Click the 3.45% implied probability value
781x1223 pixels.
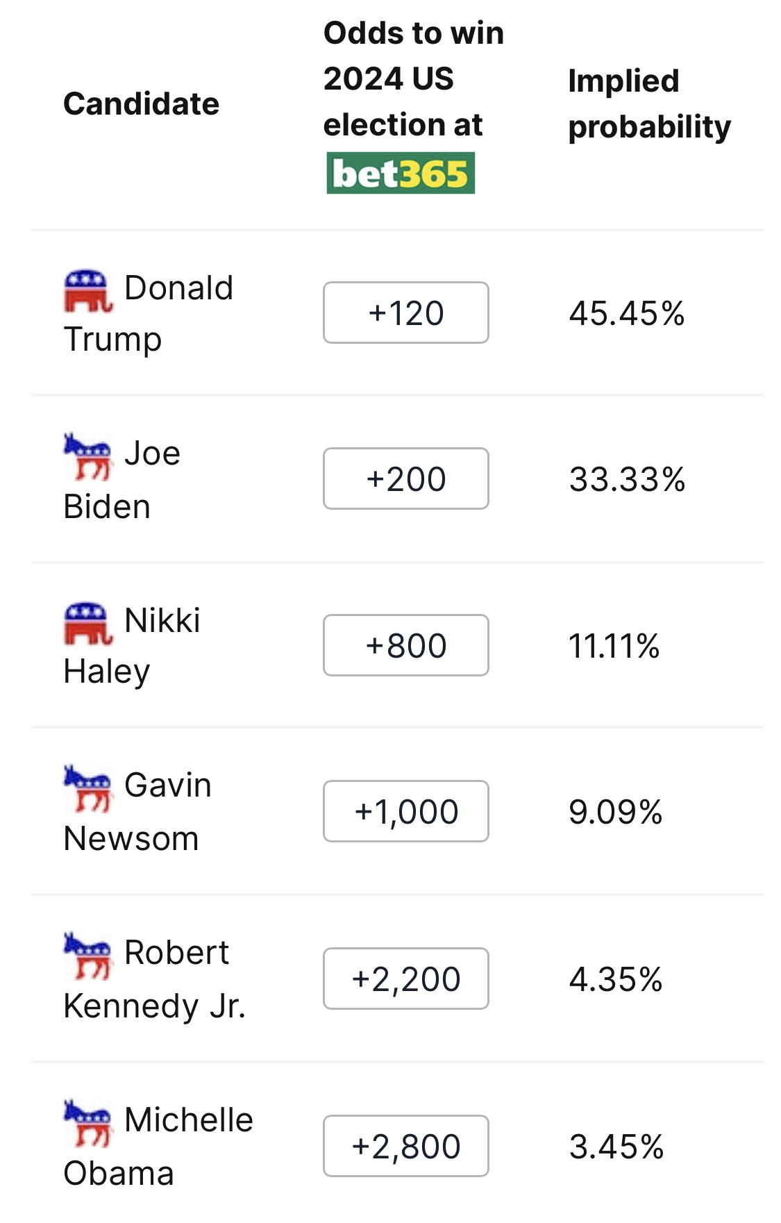point(616,1147)
